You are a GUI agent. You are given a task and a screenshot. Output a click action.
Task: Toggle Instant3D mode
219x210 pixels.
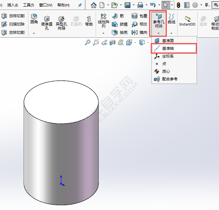pos(187,21)
